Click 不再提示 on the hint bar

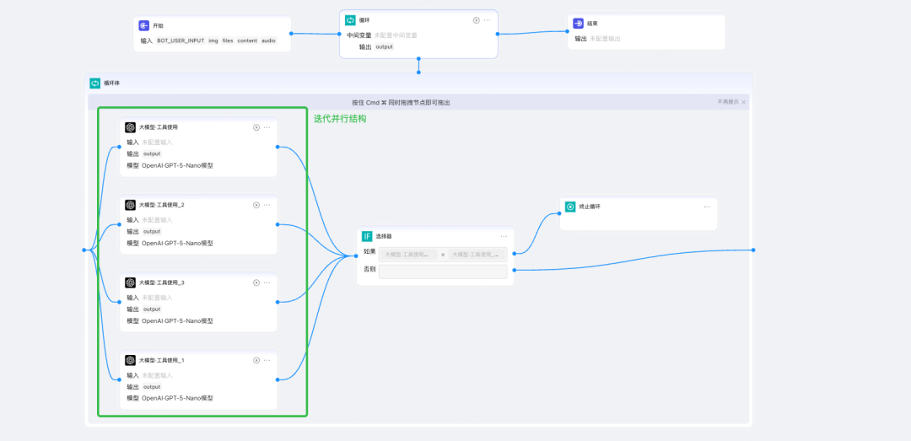pyautogui.click(x=726, y=102)
